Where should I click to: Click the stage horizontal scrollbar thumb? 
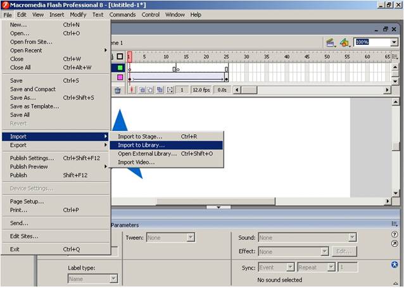(216, 201)
